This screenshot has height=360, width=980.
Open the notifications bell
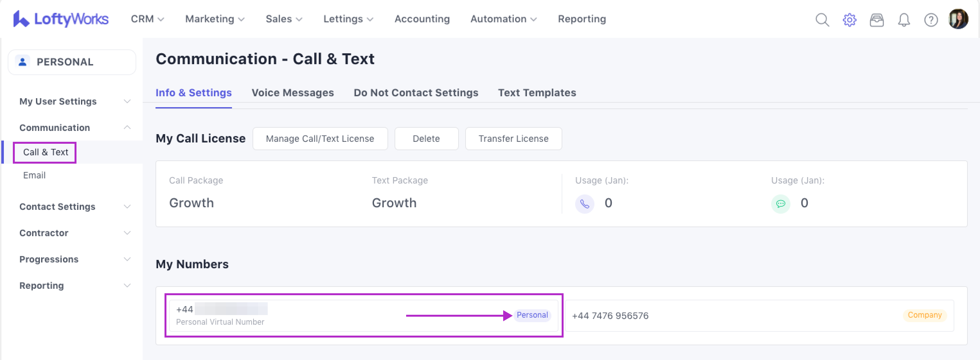click(x=904, y=20)
